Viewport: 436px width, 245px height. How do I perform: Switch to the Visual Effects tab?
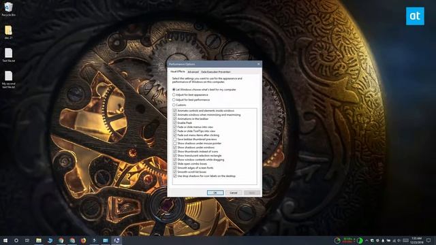(x=177, y=71)
